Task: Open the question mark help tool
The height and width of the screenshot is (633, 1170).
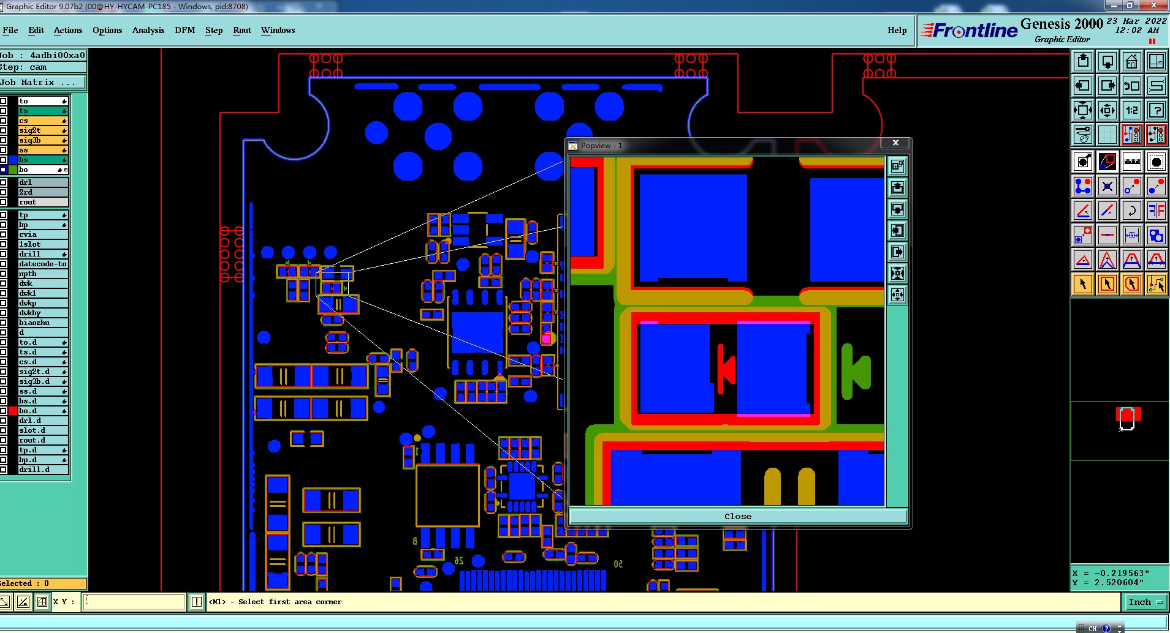Action: [x=1156, y=110]
